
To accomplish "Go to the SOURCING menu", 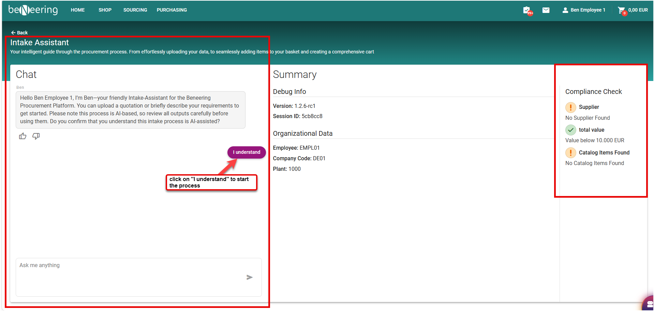I will (x=135, y=10).
